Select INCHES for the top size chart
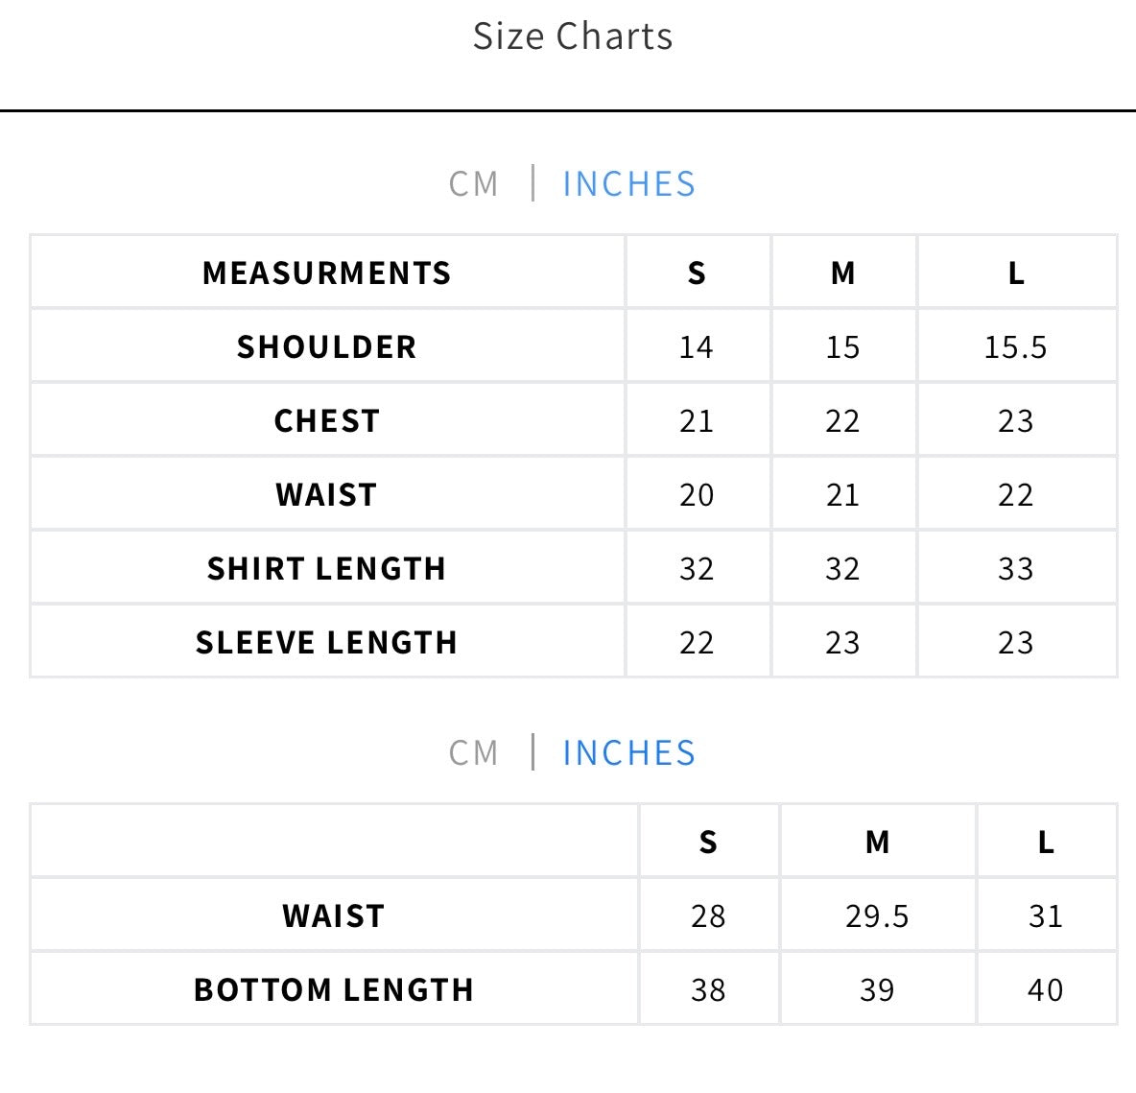1136x1093 pixels. point(628,184)
